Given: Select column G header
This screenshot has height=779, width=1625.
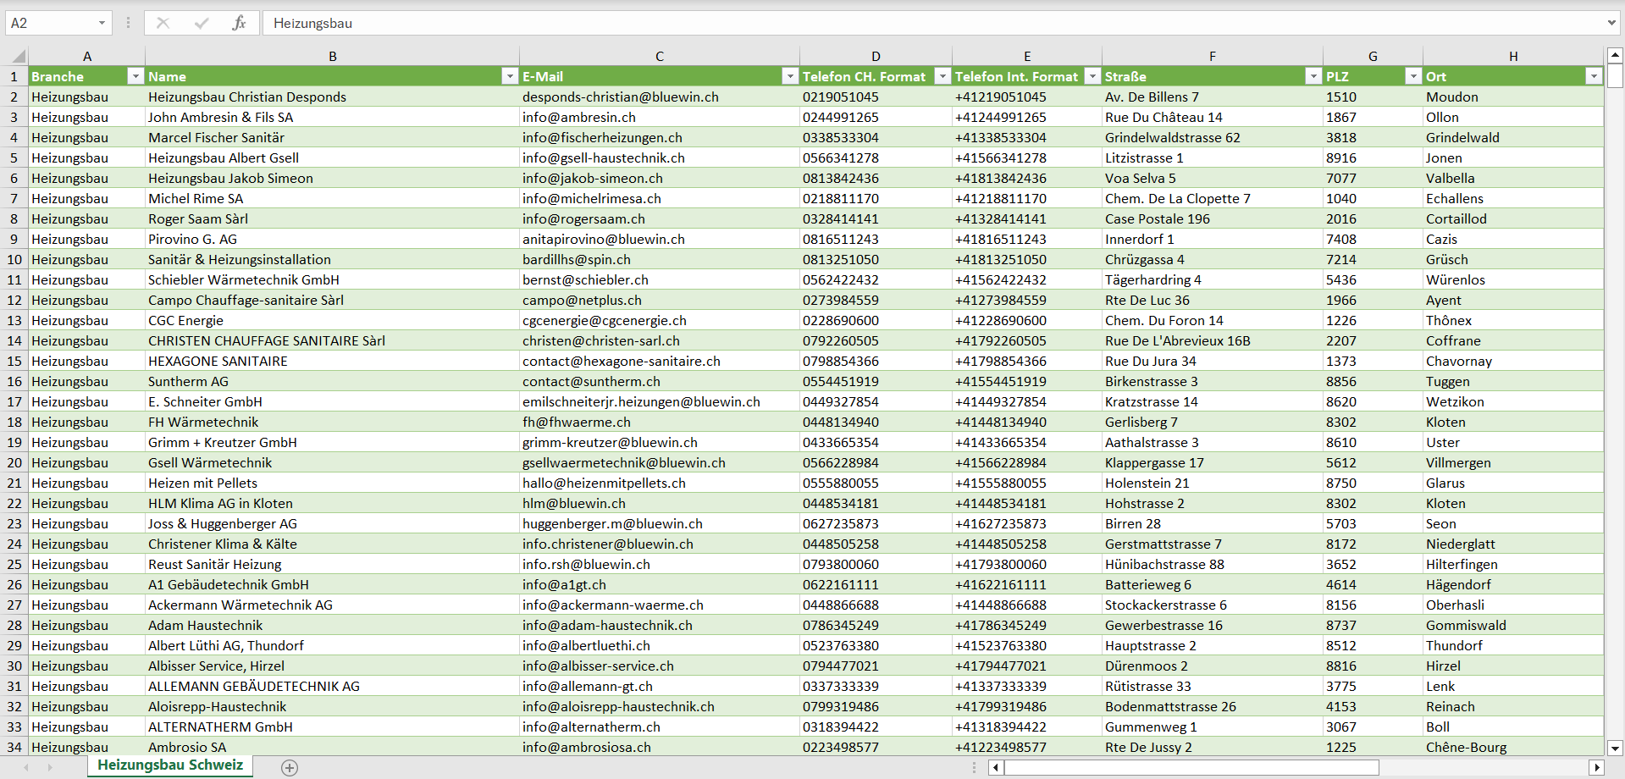Looking at the screenshot, I should click(x=1373, y=57).
